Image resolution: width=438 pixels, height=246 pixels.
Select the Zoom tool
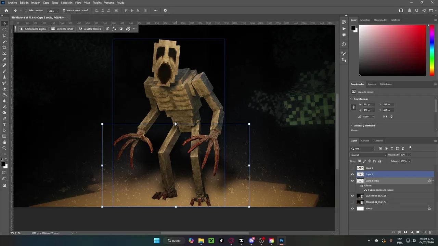coord(4,148)
